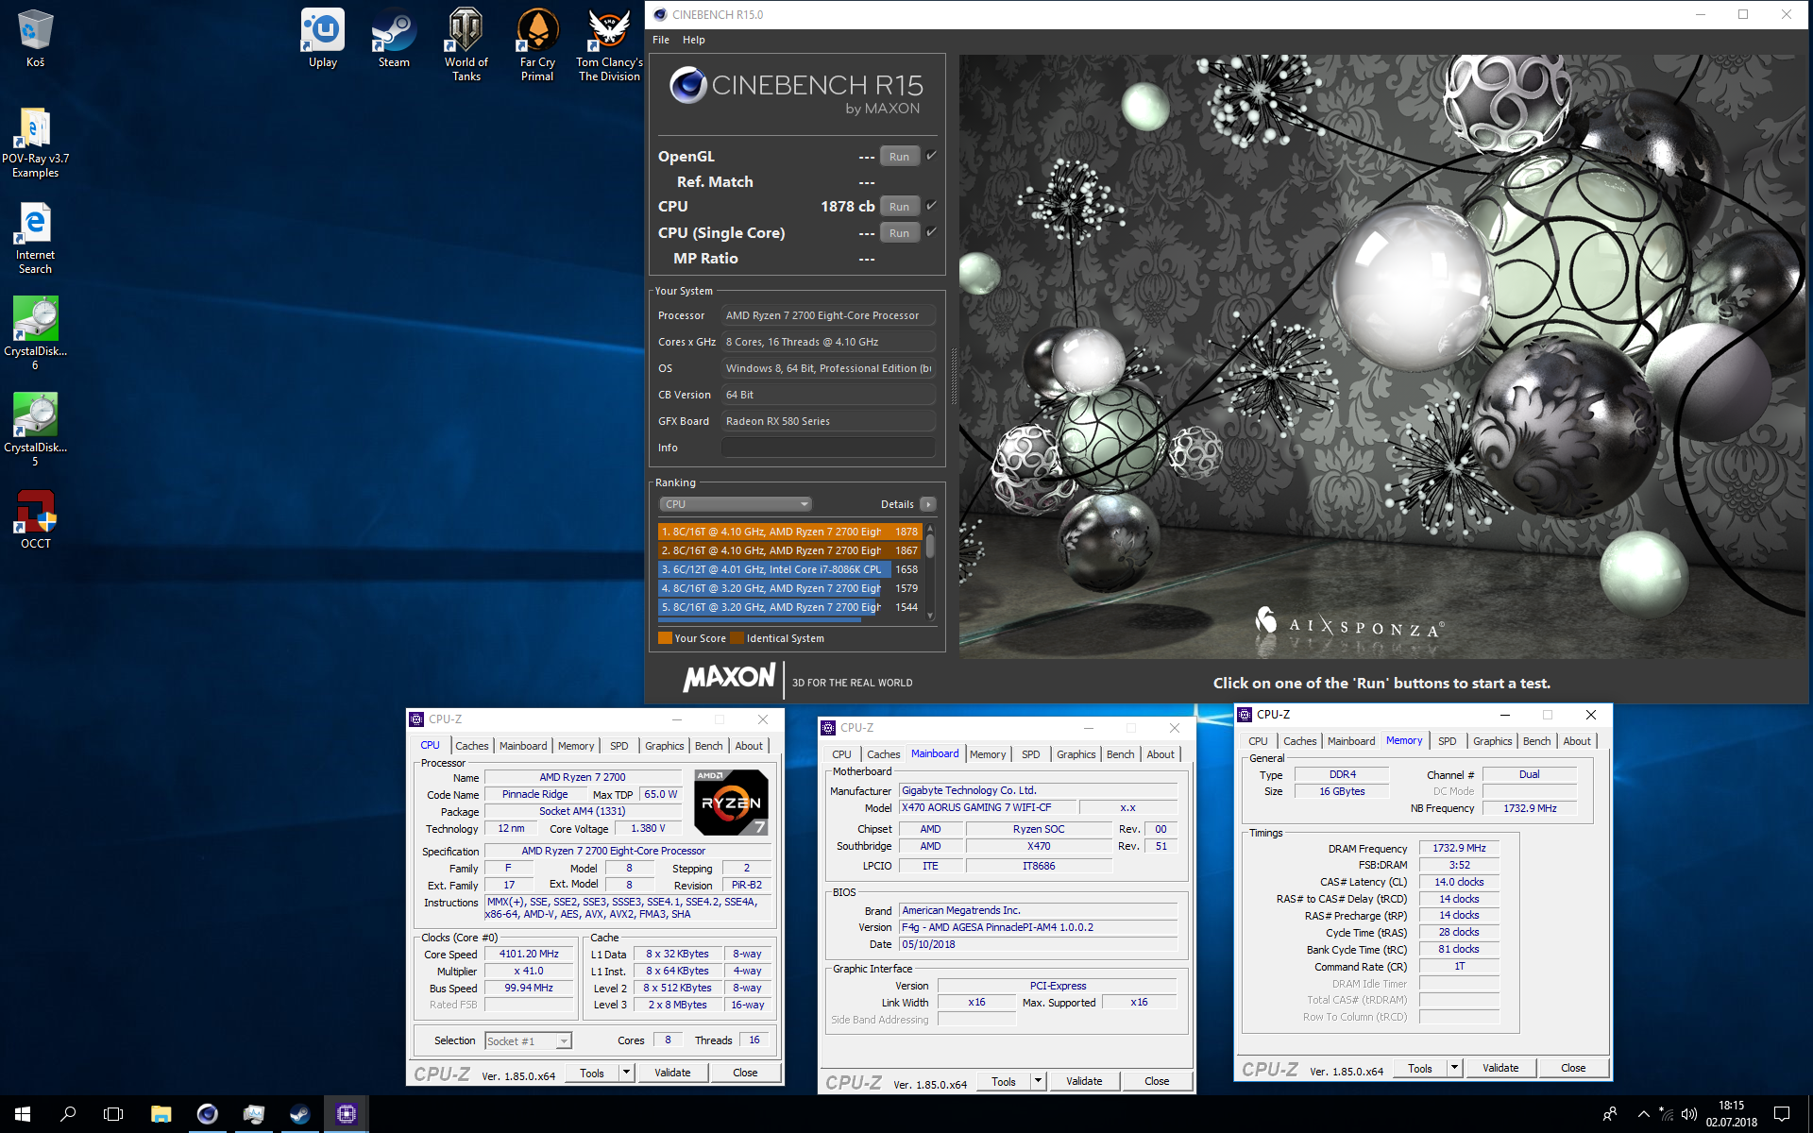Toggle the OpenGL test checkmark

pyautogui.click(x=931, y=155)
